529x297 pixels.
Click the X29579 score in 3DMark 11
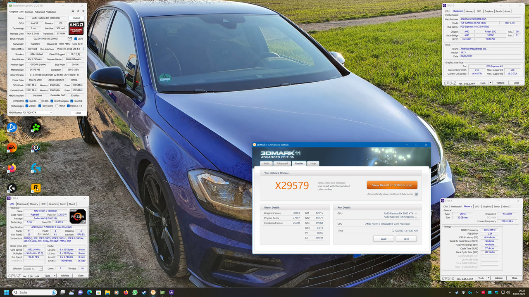pyautogui.click(x=292, y=185)
